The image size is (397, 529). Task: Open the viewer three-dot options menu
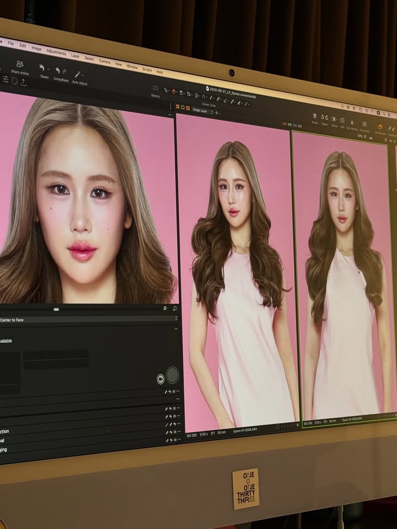[x=170, y=106]
